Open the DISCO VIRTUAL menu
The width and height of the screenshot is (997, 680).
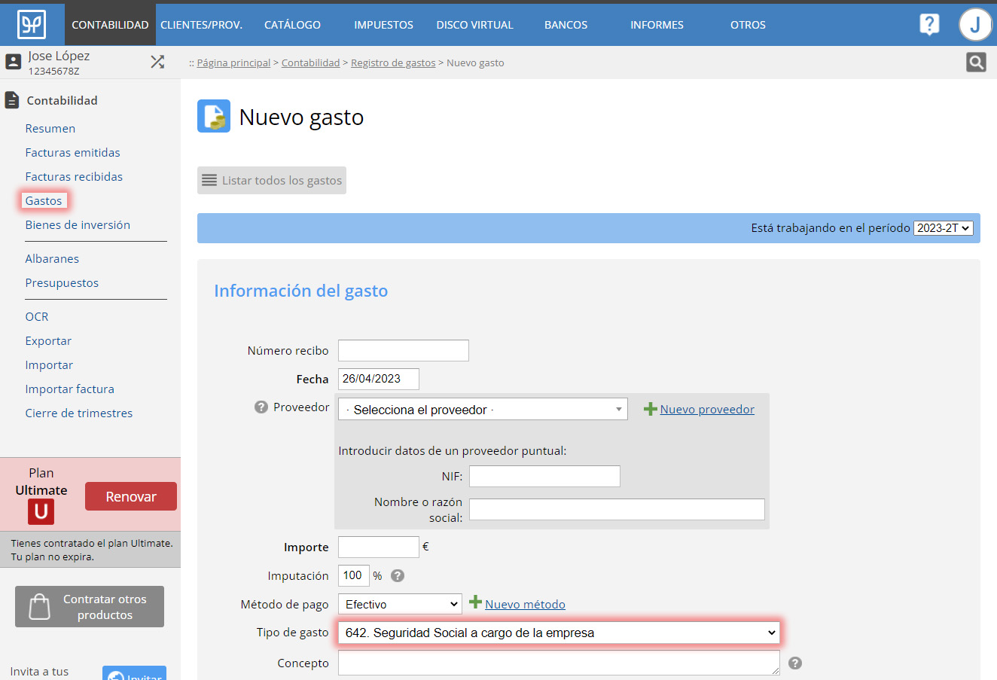coord(474,25)
